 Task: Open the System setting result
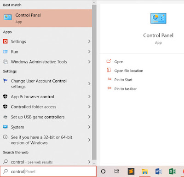click(x=46, y=127)
